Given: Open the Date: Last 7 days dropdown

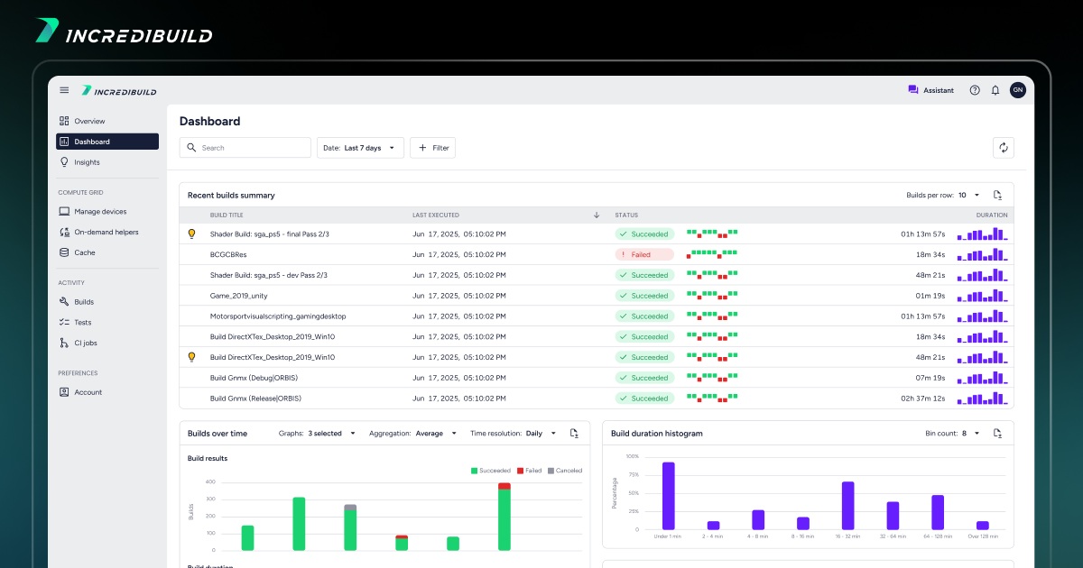Looking at the screenshot, I should click(x=360, y=148).
